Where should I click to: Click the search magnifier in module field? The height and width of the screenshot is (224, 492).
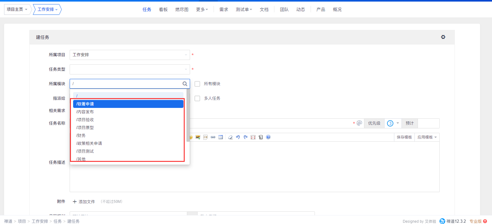pyautogui.click(x=185, y=84)
